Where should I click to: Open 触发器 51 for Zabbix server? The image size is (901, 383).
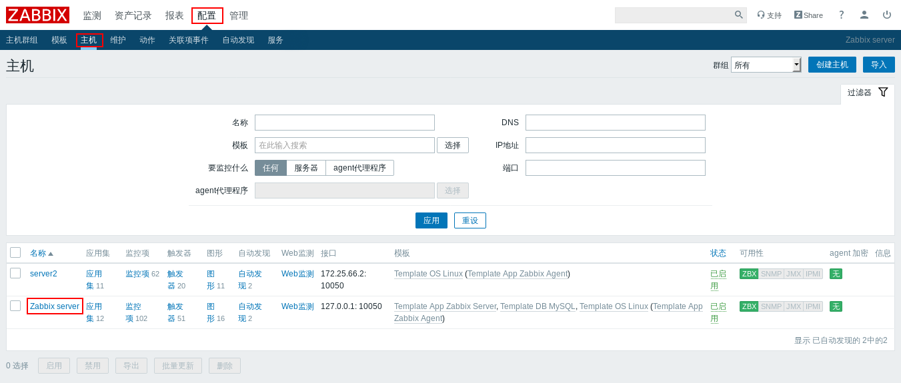[176, 312]
